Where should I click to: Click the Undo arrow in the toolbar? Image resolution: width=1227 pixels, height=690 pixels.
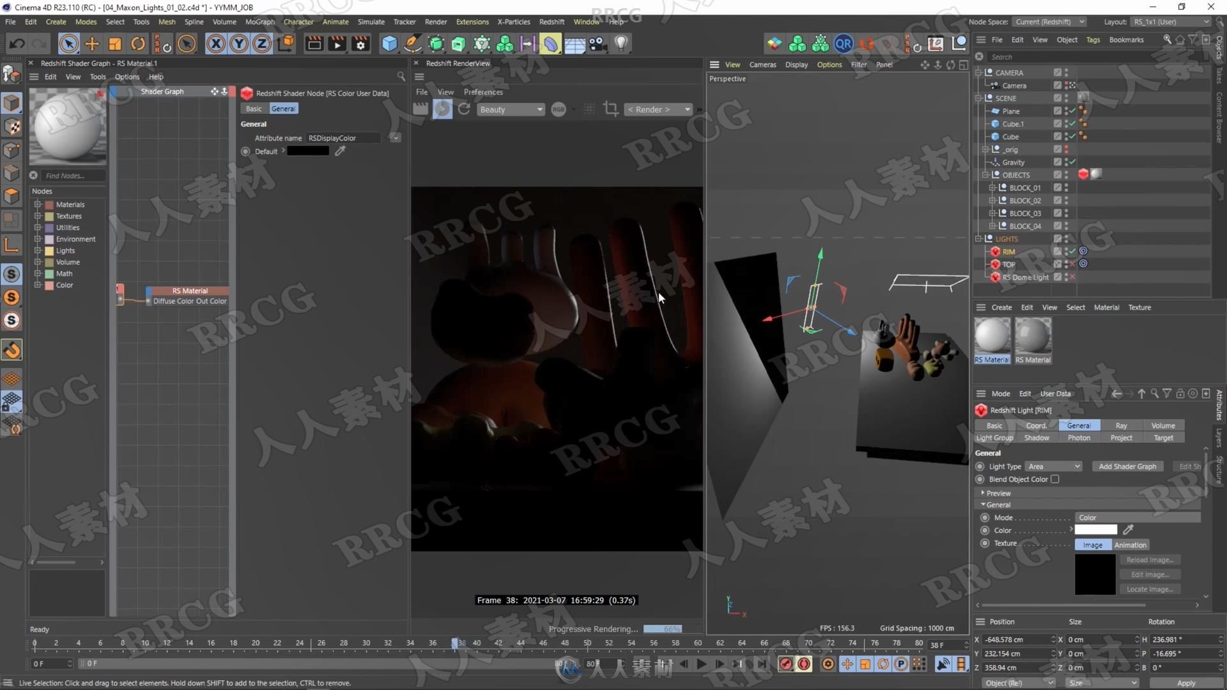pos(17,43)
